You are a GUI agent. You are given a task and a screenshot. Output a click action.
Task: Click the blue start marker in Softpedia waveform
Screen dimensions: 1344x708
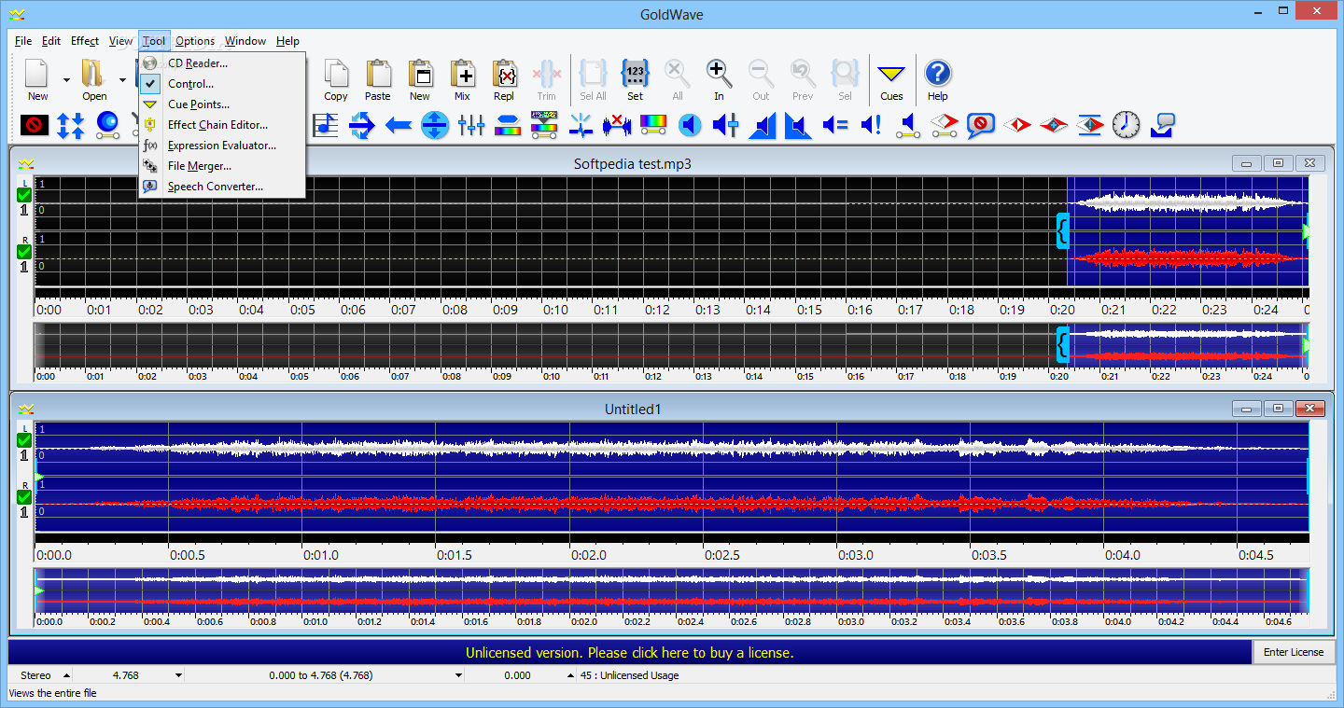(x=1062, y=230)
